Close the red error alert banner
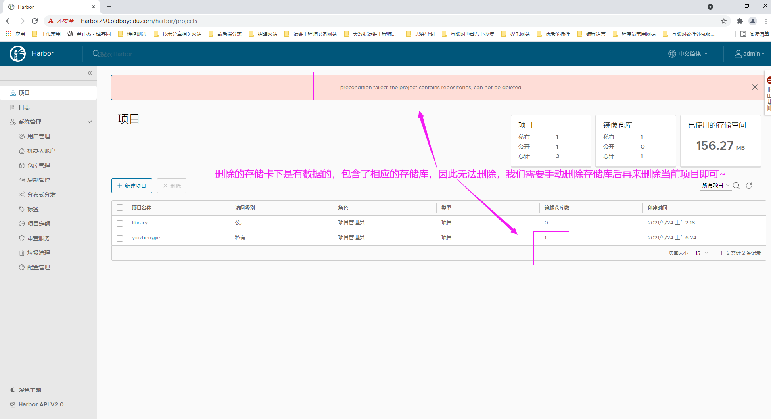771x419 pixels. (754, 87)
